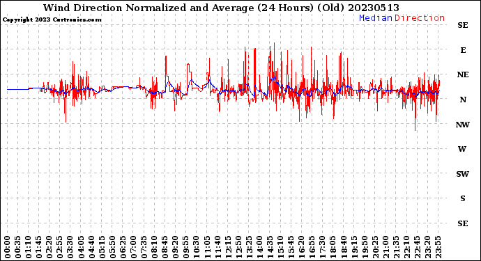This screenshot has height=261, width=481.
Task: Click the 08:45 time axis label
Action: [x=165, y=247]
